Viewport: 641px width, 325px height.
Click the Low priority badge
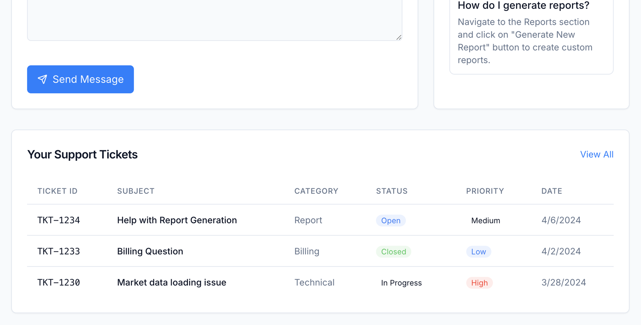click(478, 252)
